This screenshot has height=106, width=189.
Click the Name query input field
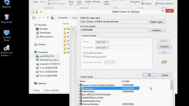(130, 42)
